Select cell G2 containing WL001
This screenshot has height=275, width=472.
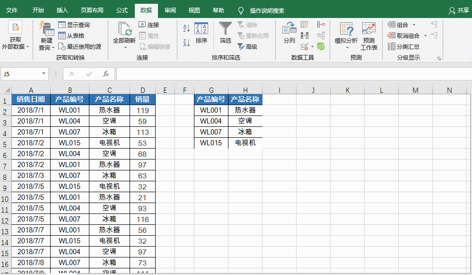pos(211,110)
